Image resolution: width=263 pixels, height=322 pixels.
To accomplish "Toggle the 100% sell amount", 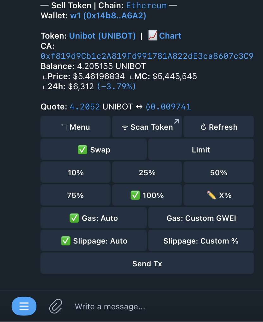I will click(147, 195).
